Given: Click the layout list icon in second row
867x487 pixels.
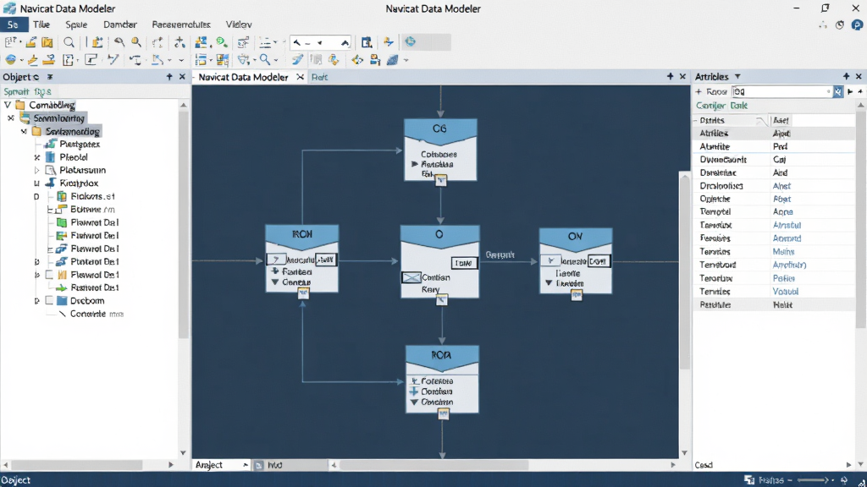Looking at the screenshot, I should (x=202, y=60).
